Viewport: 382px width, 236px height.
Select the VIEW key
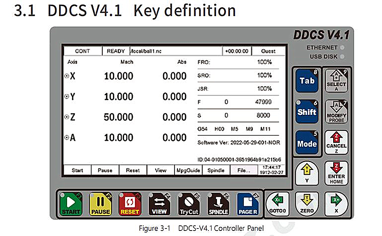(x=159, y=204)
